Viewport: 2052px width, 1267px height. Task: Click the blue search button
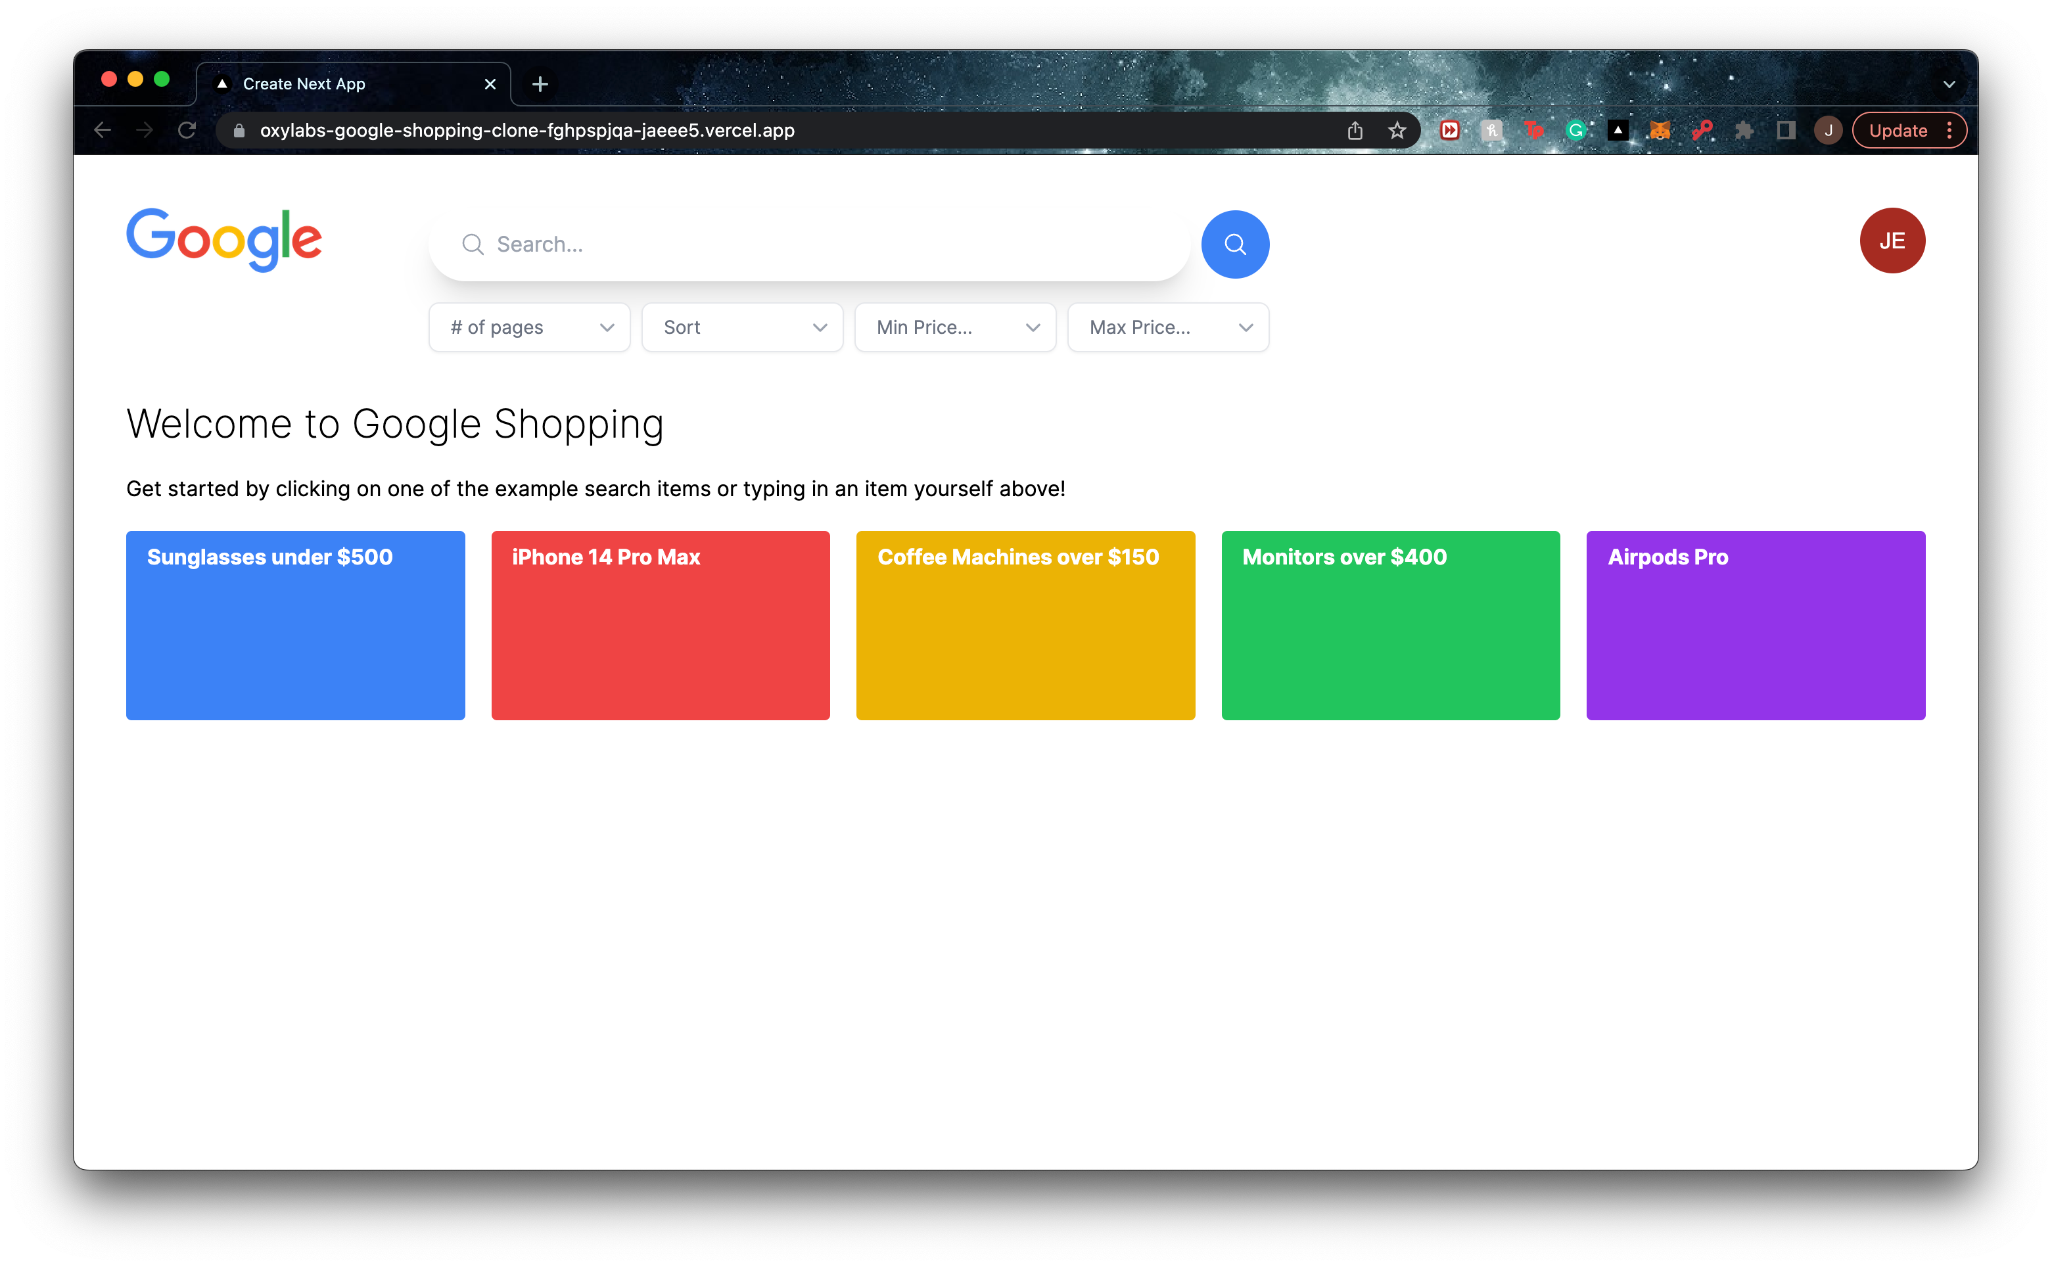(1234, 244)
